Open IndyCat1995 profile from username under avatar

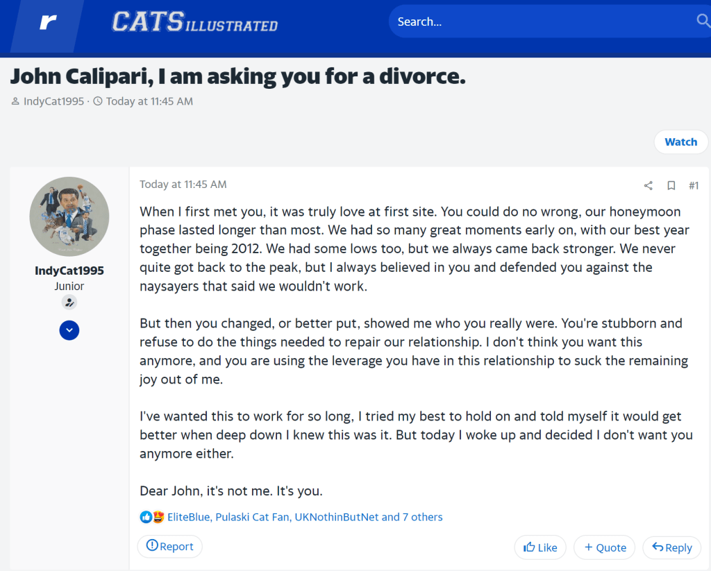pyautogui.click(x=69, y=271)
